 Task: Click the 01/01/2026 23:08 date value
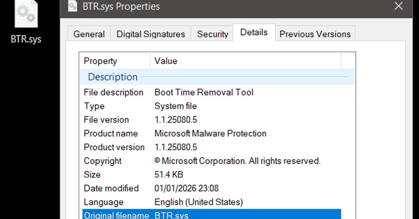pyautogui.click(x=186, y=188)
